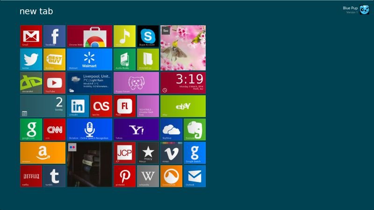374x210 pixels.
Task: Open the SkyDrive tile
Action: tap(171, 130)
